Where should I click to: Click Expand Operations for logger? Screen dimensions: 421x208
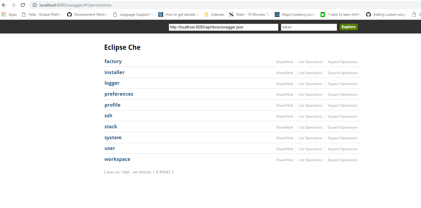[343, 84]
